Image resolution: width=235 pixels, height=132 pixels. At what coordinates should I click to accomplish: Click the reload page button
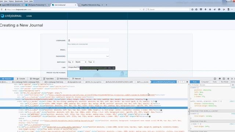point(144,10)
